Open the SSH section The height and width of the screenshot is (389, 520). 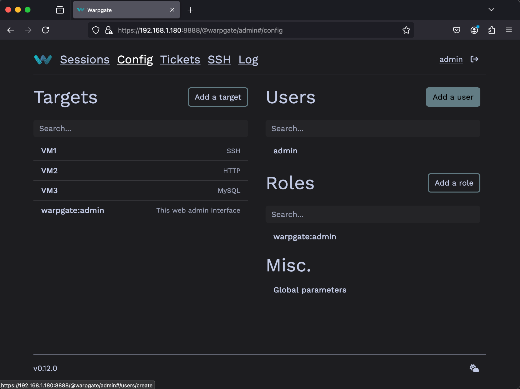(219, 59)
